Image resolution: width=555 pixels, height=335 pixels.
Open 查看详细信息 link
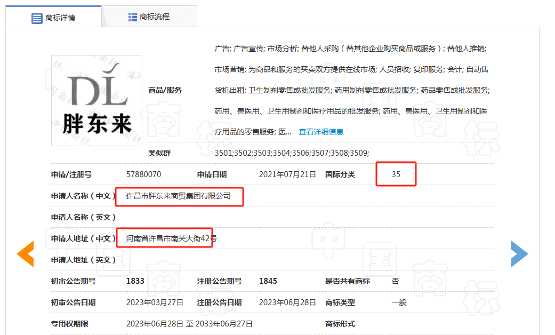pos(321,132)
